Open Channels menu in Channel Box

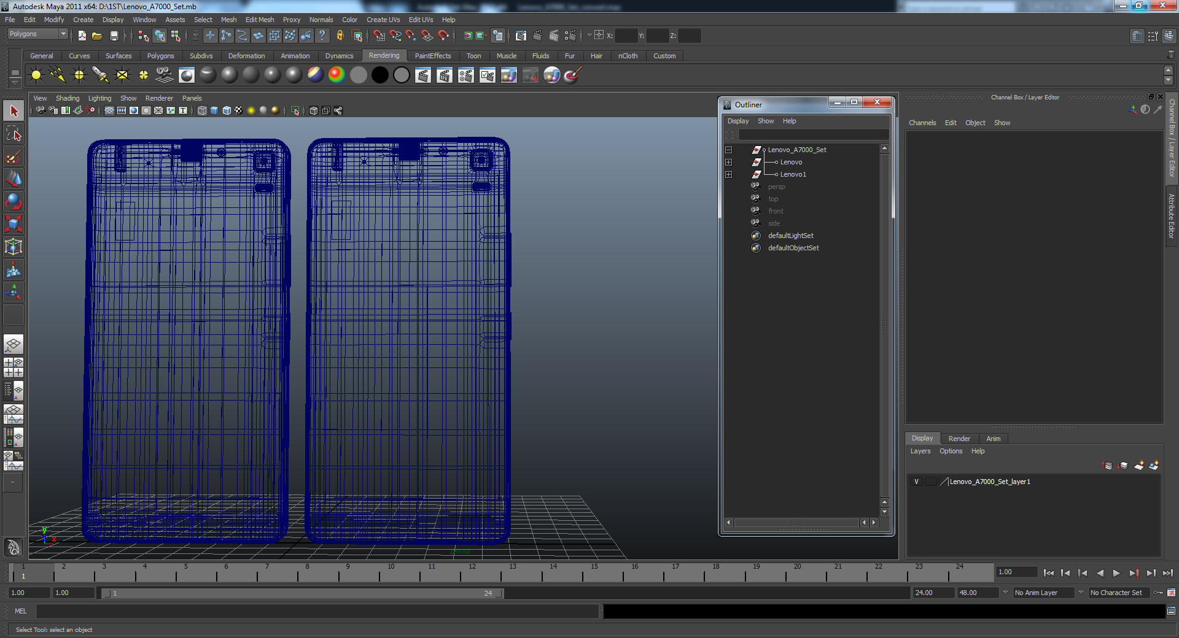tap(922, 123)
